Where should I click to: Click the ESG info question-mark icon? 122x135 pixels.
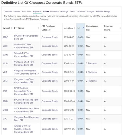tap(48, 12)
